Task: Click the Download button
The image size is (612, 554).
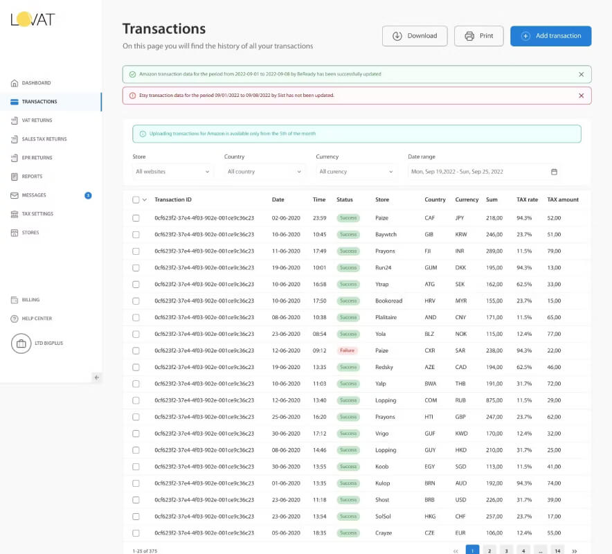Action: [x=415, y=36]
